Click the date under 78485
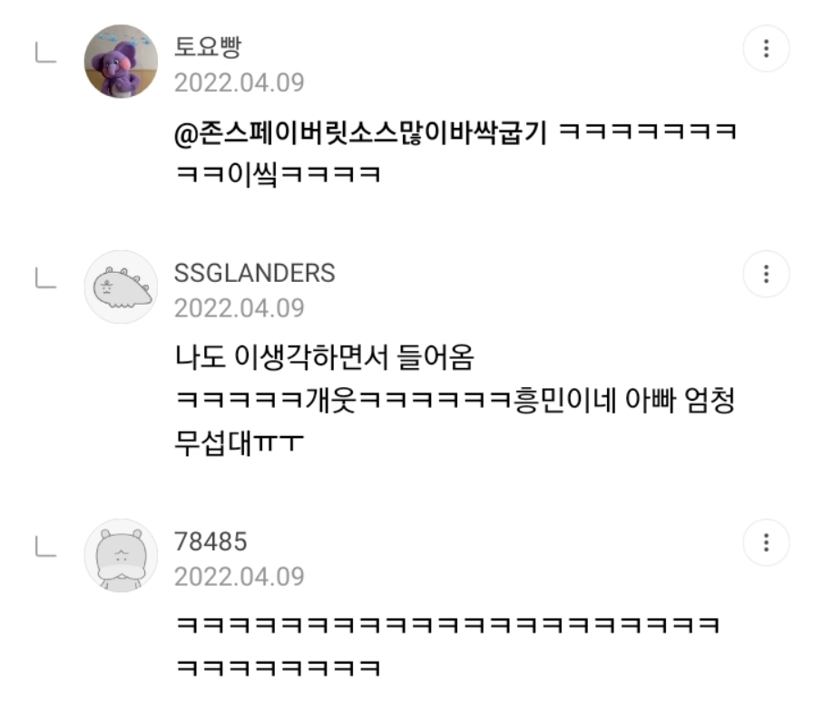Image resolution: width=822 pixels, height=719 pixels. pos(239,577)
